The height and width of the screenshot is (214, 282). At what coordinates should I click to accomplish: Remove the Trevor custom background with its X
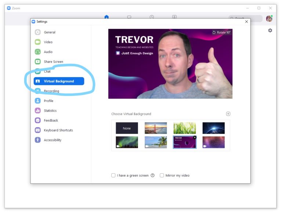click(x=195, y=137)
